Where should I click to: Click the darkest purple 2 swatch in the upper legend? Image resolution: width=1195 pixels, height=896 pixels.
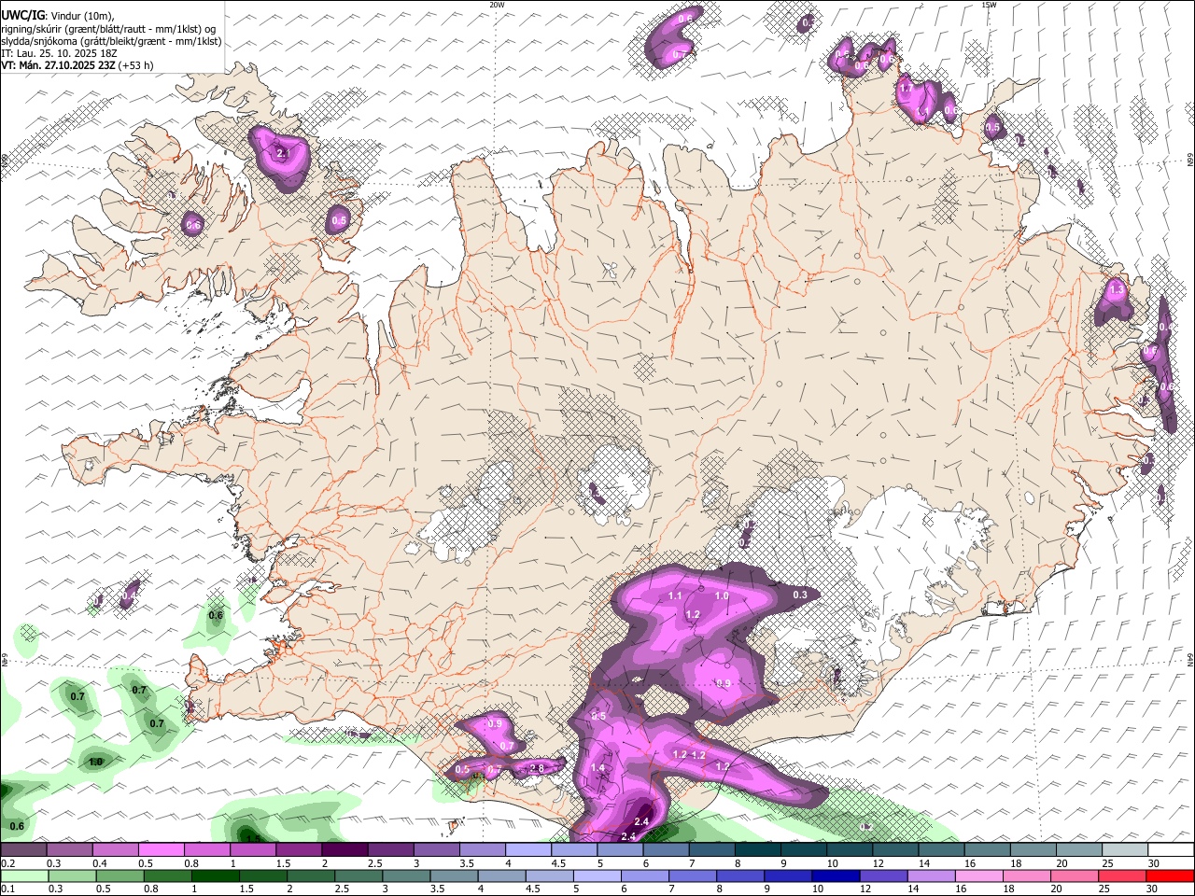(344, 849)
